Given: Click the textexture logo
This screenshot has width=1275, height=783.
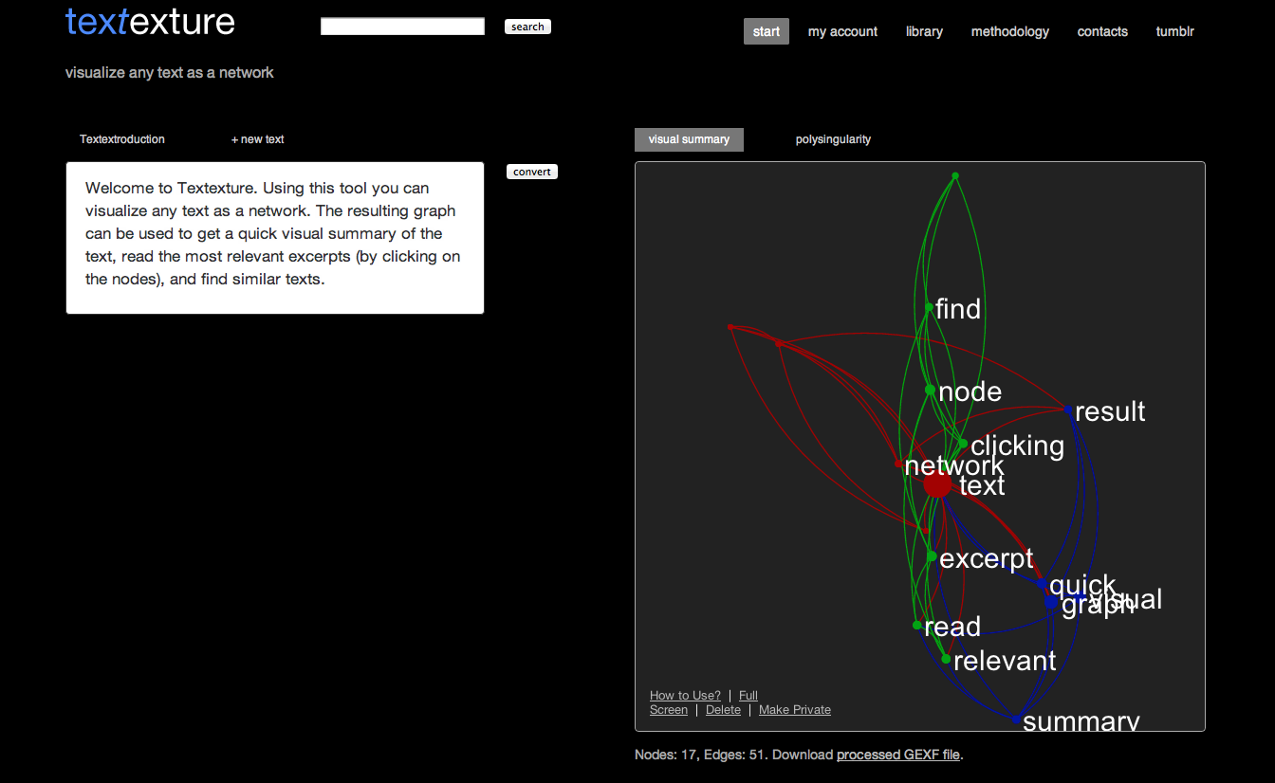Looking at the screenshot, I should click(150, 22).
